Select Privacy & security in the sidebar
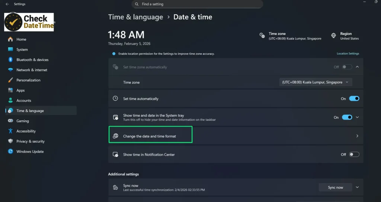This screenshot has width=381, height=202. tap(41, 141)
